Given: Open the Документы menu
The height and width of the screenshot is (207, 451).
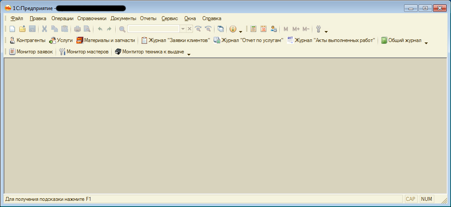Looking at the screenshot, I should tap(123, 18).
